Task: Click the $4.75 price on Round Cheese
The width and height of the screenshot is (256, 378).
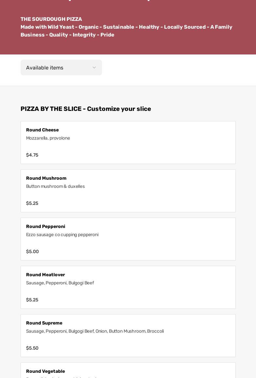Action: coord(32,155)
